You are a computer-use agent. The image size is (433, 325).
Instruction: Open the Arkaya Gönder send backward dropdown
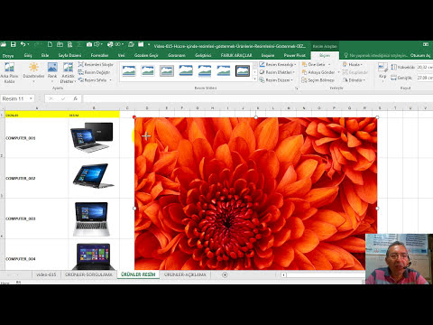pyautogui.click(x=338, y=72)
